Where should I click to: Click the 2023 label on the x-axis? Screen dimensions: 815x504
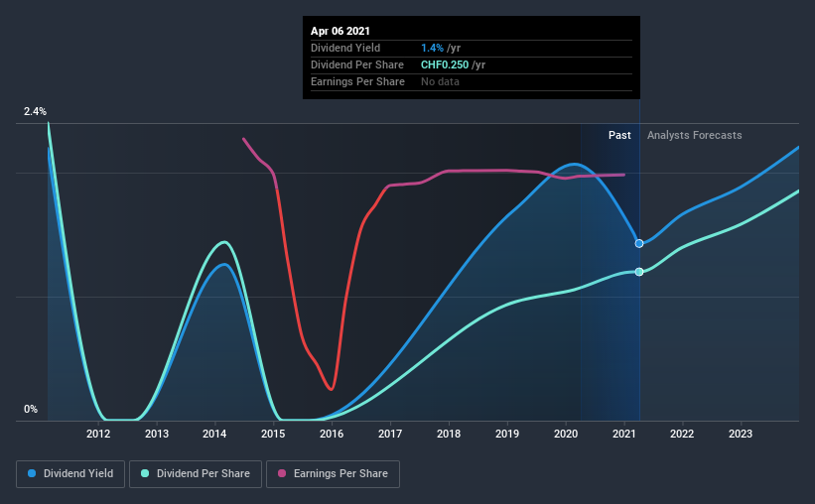click(x=741, y=434)
